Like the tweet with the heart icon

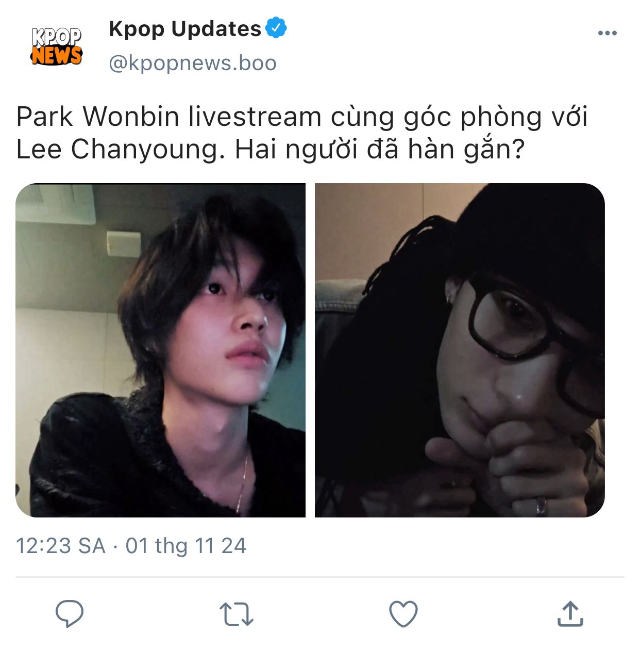[x=403, y=614]
